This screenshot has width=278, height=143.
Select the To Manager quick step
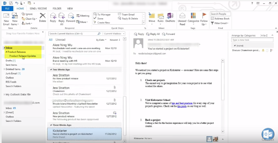click(102, 15)
